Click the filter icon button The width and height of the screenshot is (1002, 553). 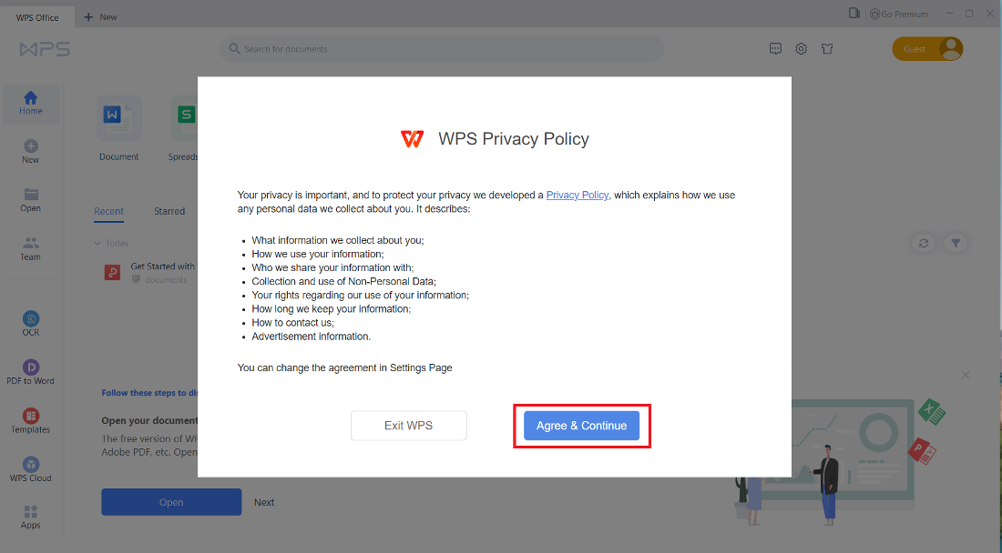pos(956,243)
